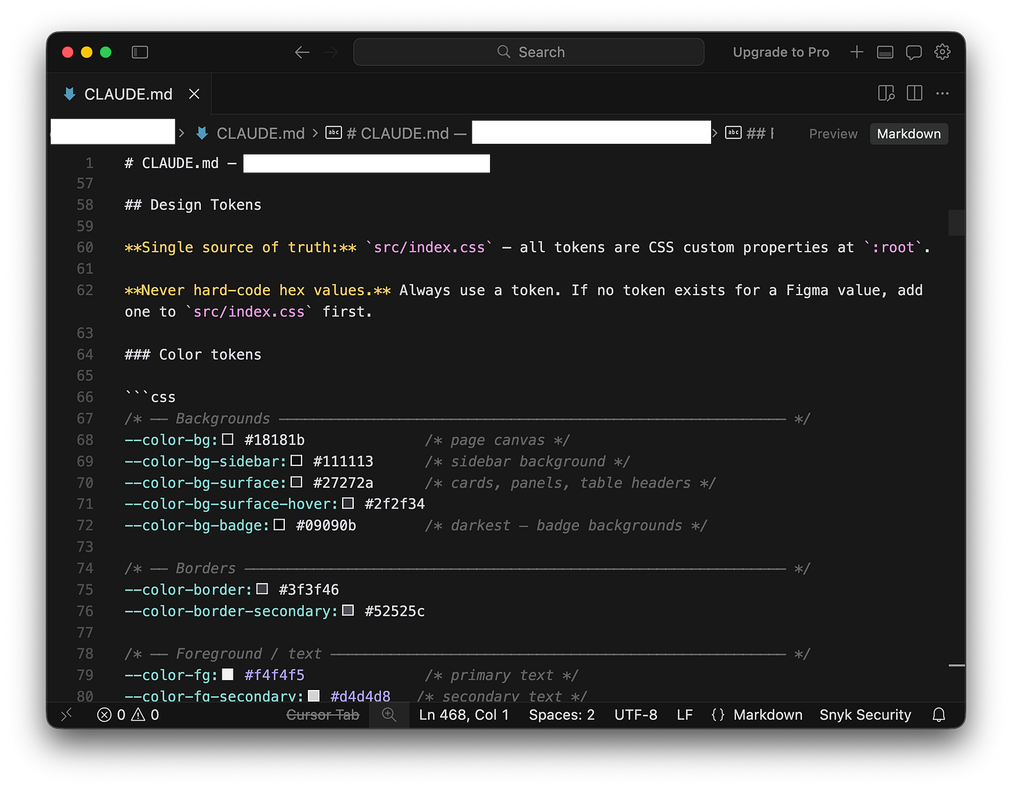Click Ln 468, Col 1 indicator
Image resolution: width=1012 pixels, height=790 pixels.
464,714
